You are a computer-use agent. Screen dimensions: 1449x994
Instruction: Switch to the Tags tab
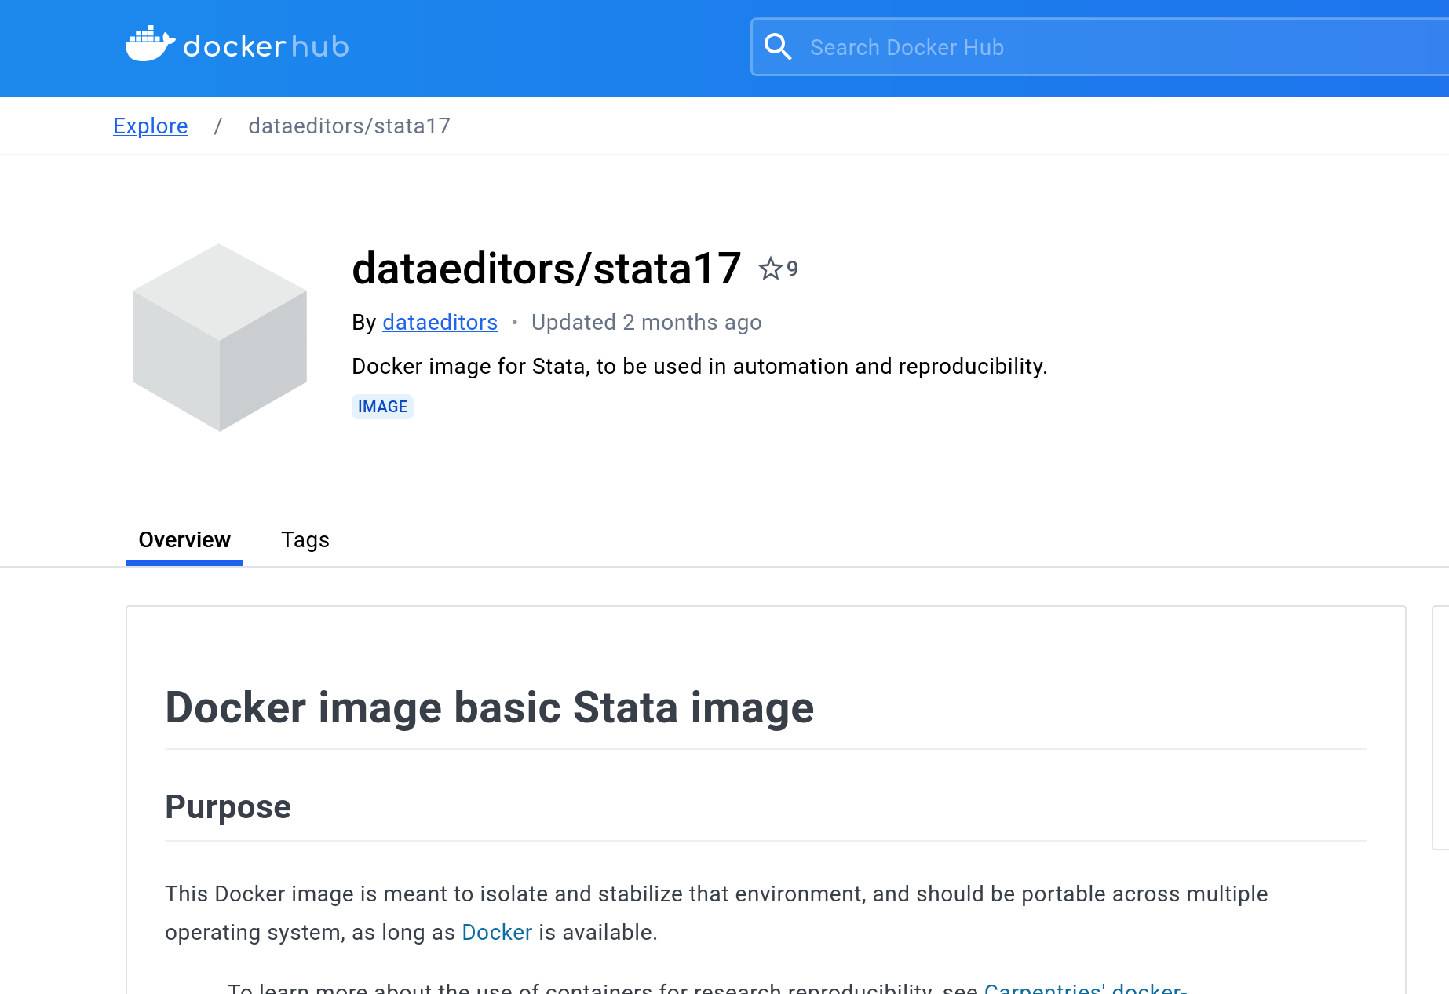[x=305, y=539]
